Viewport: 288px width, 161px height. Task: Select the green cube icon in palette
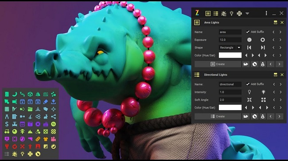30,94
